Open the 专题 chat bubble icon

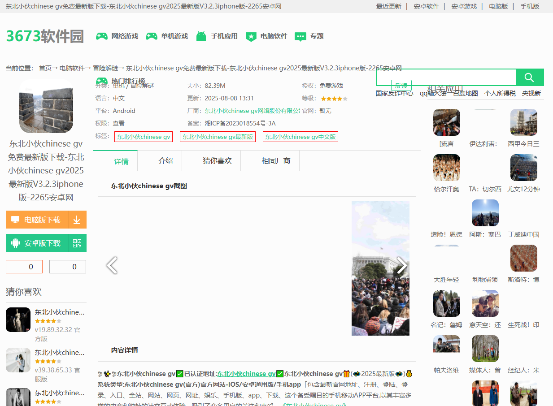[x=300, y=37]
